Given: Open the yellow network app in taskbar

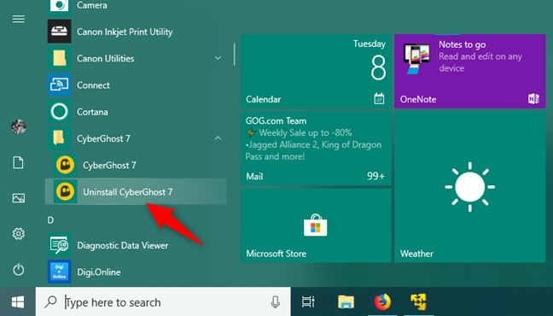Looking at the screenshot, I should point(419,302).
